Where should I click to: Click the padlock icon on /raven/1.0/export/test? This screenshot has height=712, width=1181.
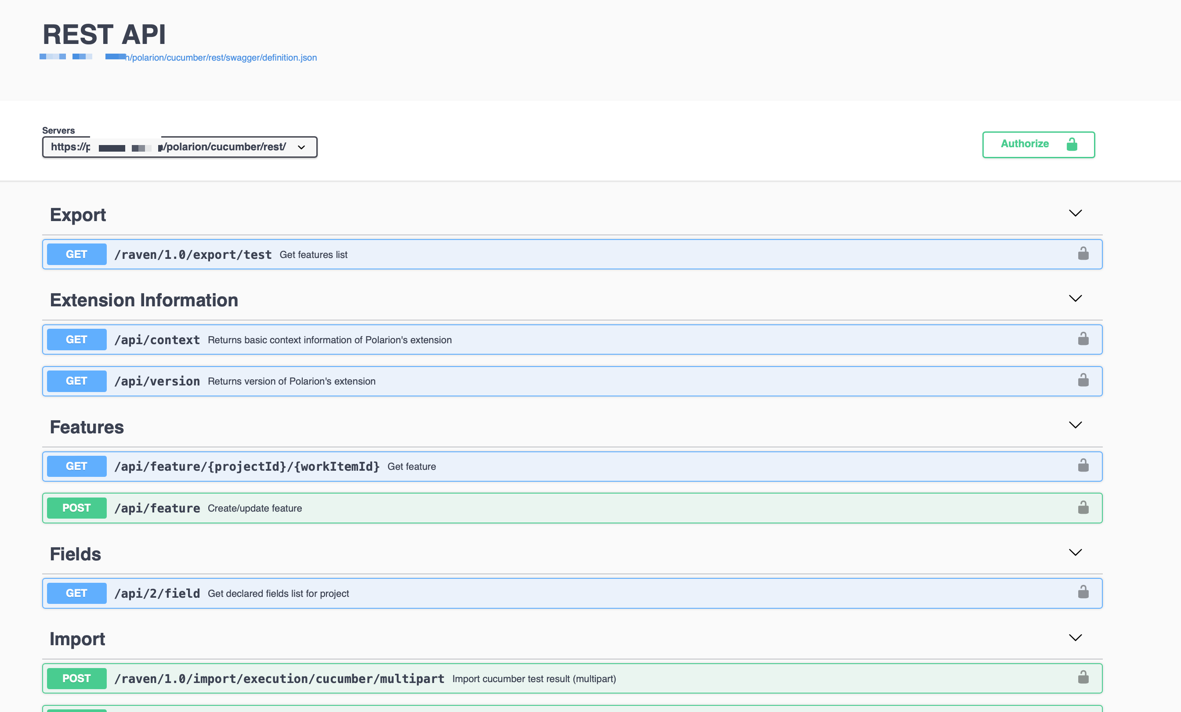pyautogui.click(x=1084, y=254)
